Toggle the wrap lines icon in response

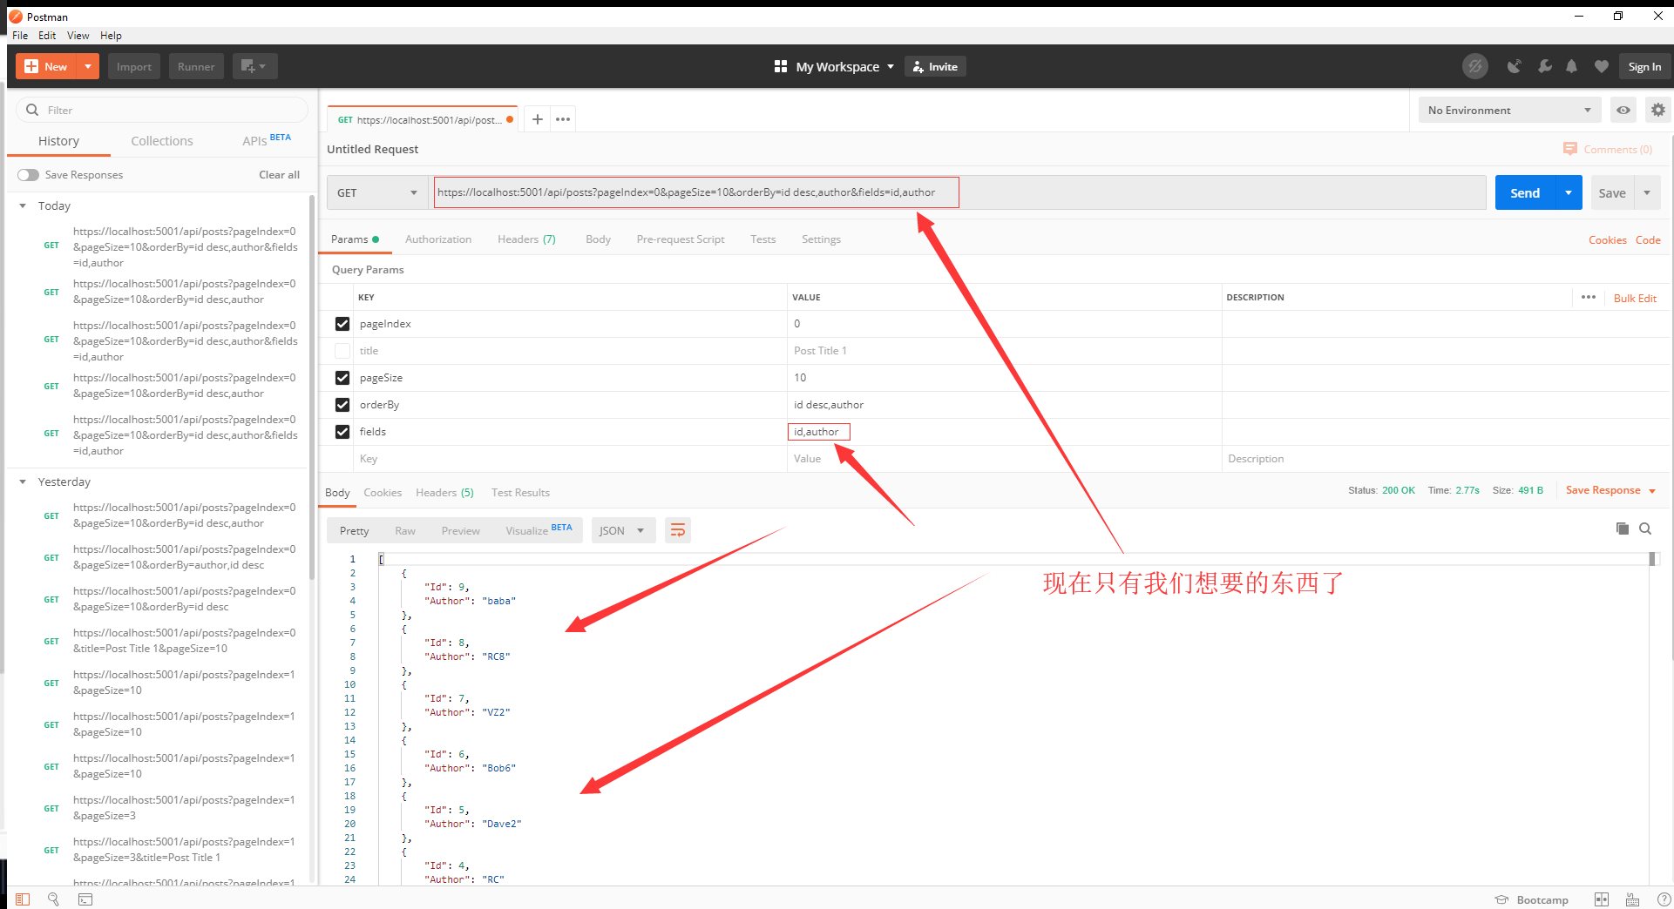pyautogui.click(x=678, y=530)
